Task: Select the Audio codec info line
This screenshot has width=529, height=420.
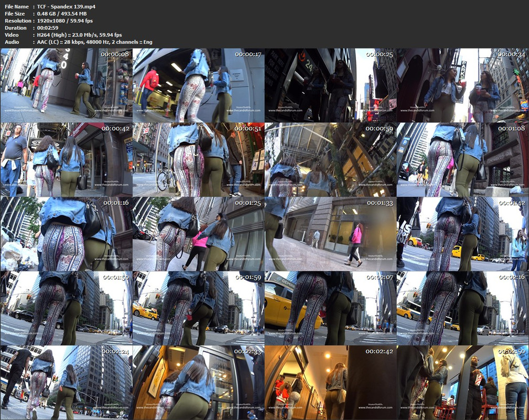Action: click(x=94, y=41)
